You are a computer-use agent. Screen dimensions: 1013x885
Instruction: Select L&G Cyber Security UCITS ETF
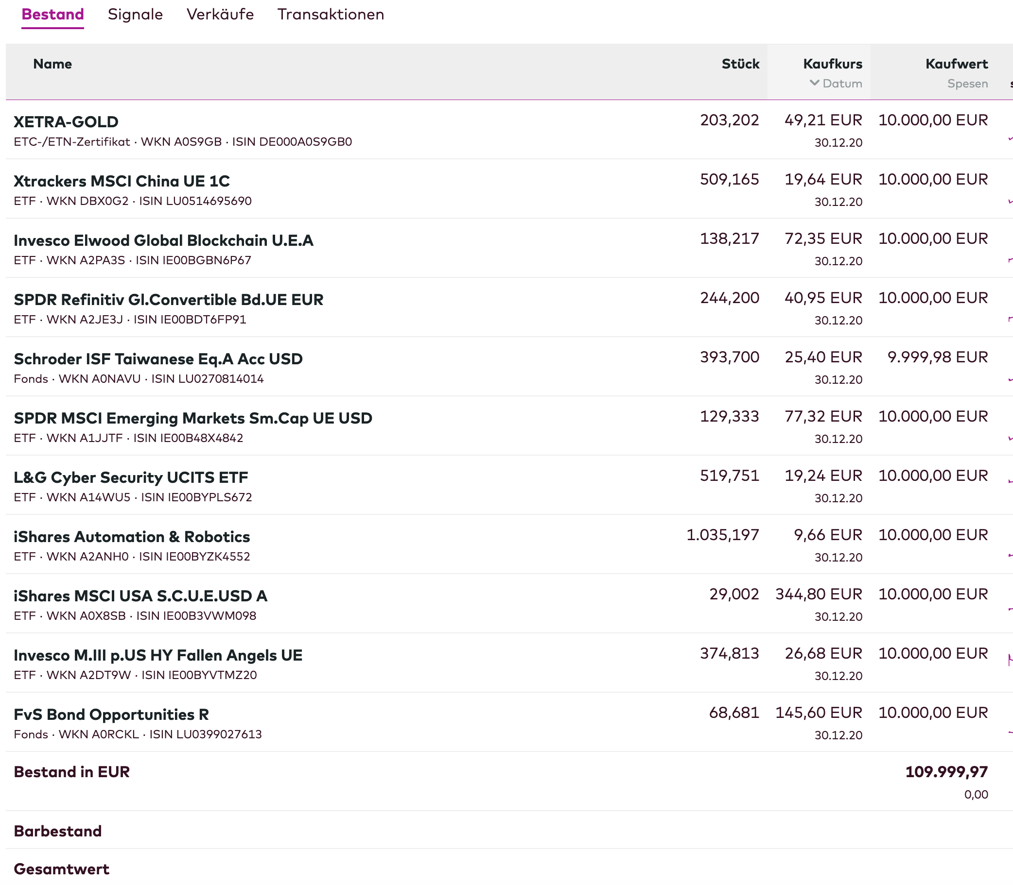130,477
